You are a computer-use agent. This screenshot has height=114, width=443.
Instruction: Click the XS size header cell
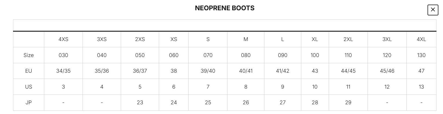tap(174, 39)
